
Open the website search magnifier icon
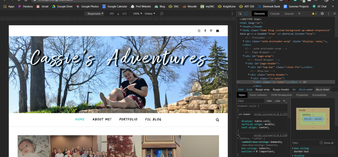(217, 120)
